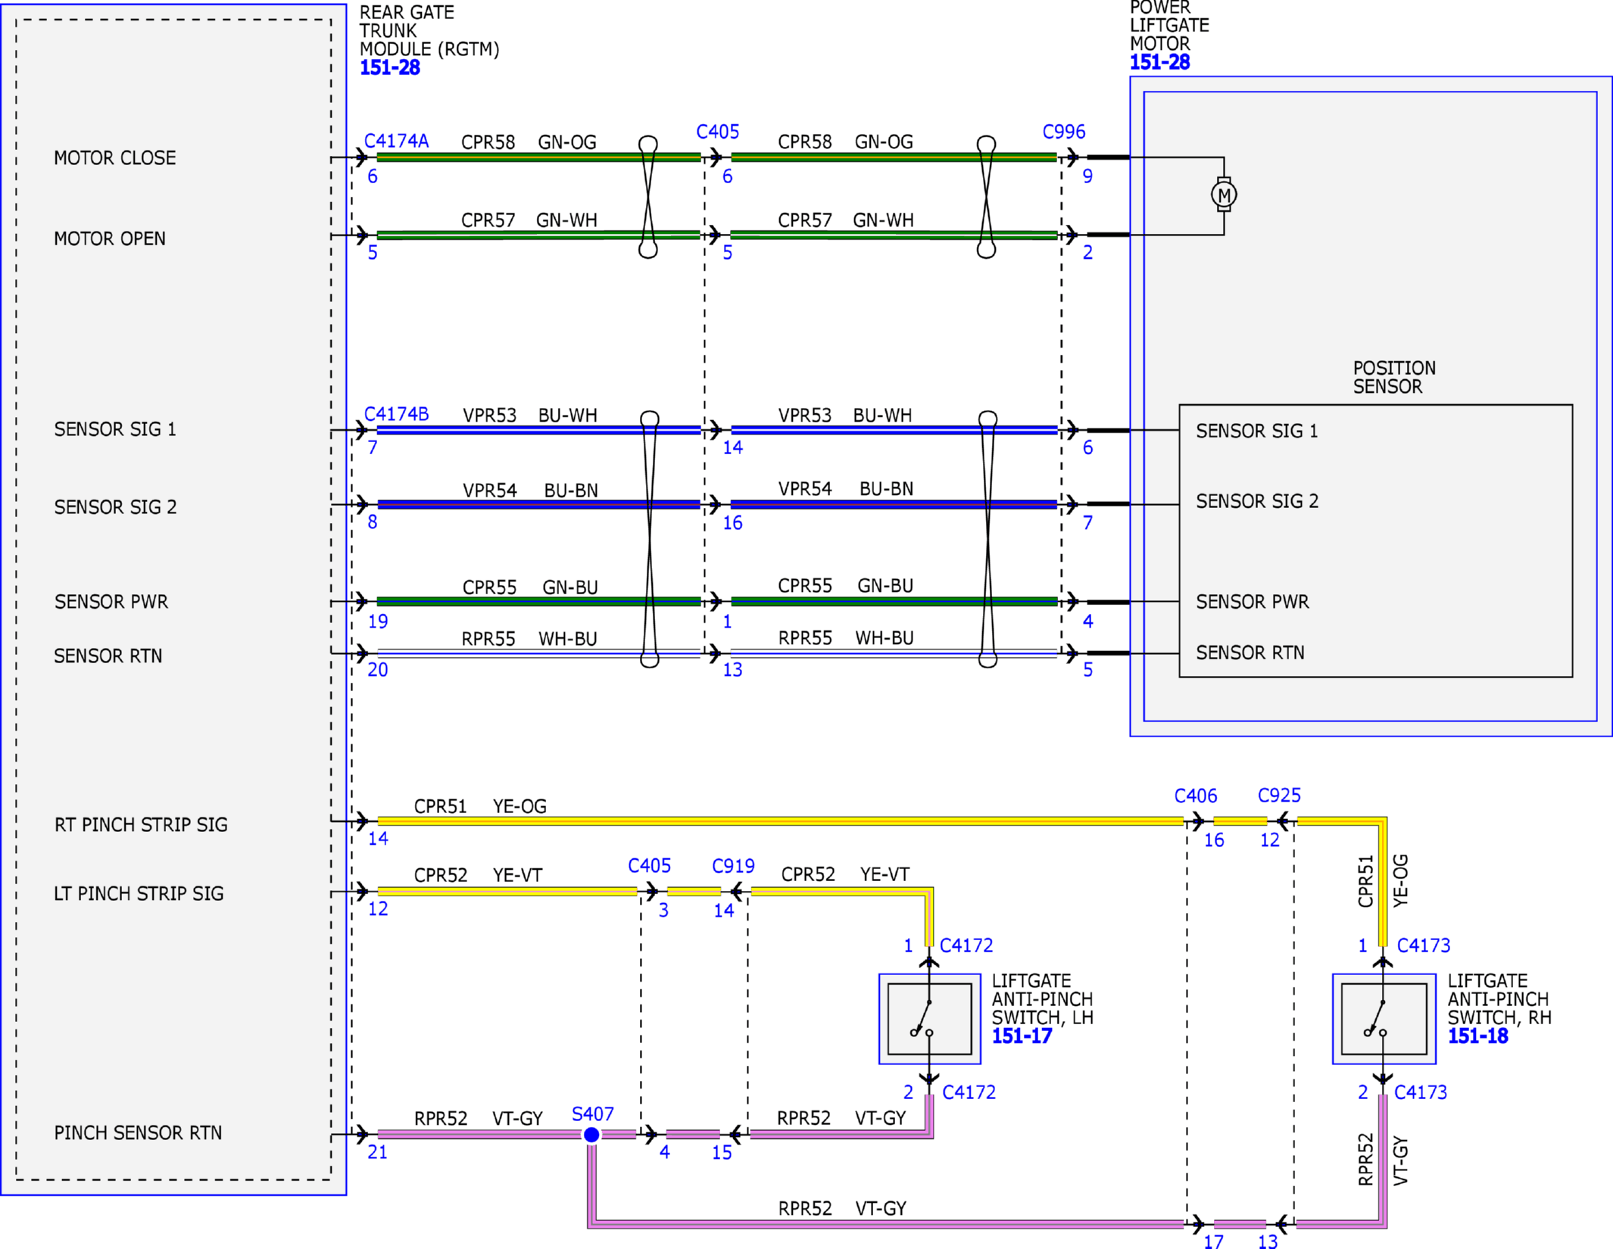Viewport: 1613px width, 1249px height.
Task: Select connector label C919
Action: (733, 865)
